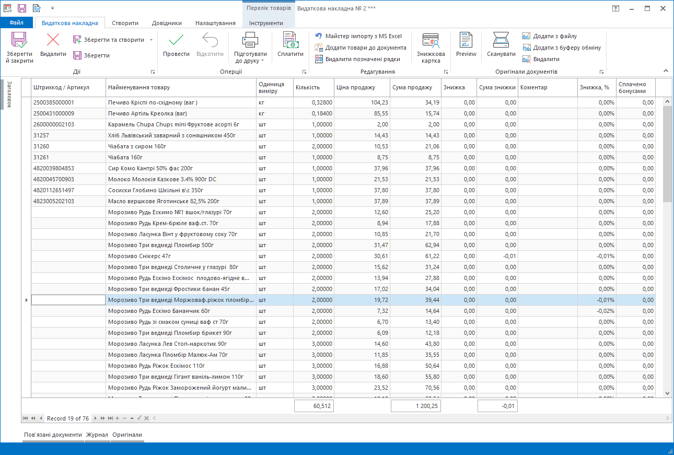This screenshot has height=455, width=674.
Task: Click the vertical scrollbar thumb
Action: click(667, 154)
